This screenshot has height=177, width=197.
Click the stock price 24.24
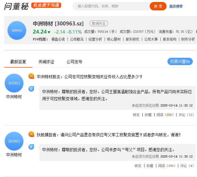40,32
